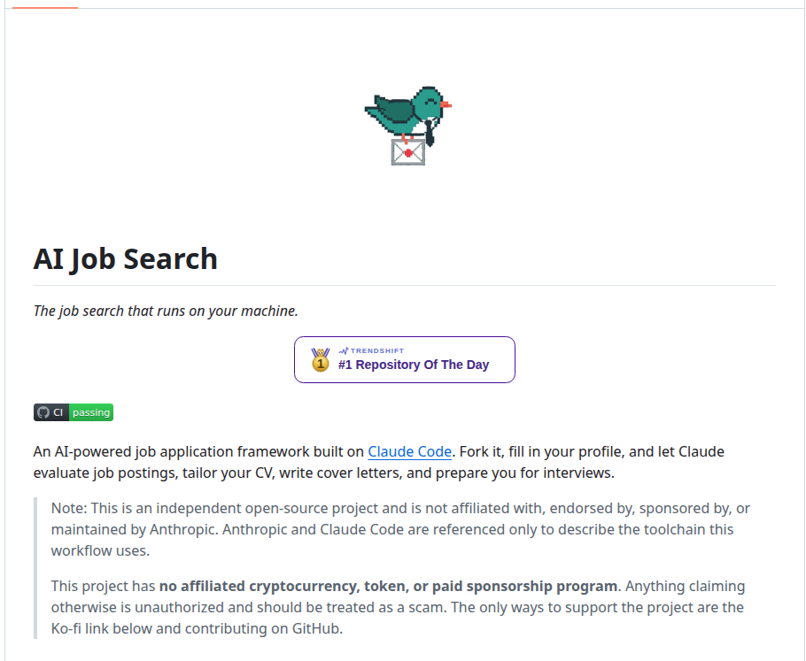Viewport: 806px width, 661px height.
Task: Click the green 'passing' status badge
Action: pos(91,412)
